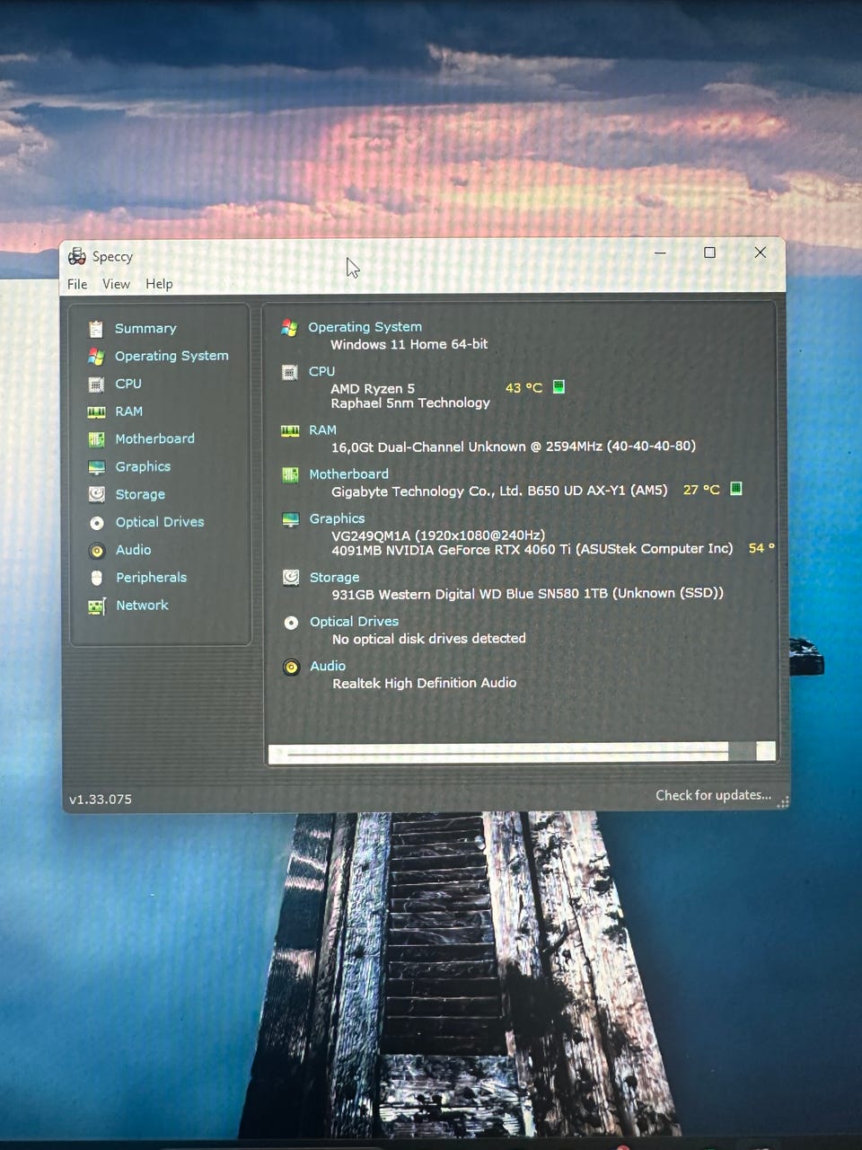Select Graphics in the sidebar
The image size is (862, 1150).
click(143, 466)
